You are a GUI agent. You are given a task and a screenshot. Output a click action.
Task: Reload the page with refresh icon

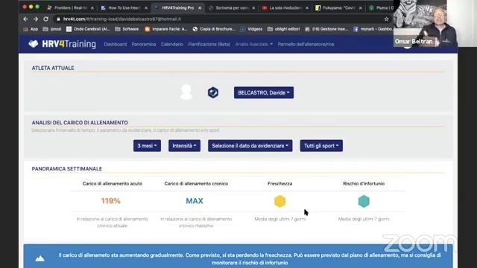(45, 19)
